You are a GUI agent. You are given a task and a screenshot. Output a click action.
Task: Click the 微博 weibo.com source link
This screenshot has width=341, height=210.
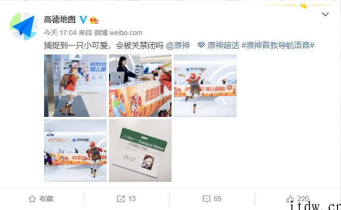tap(118, 33)
